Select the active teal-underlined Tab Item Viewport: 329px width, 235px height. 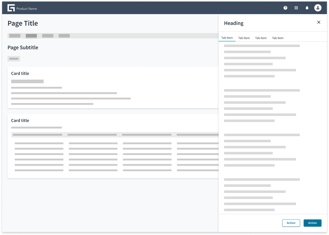click(227, 38)
